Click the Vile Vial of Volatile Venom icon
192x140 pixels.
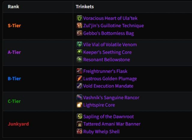point(79,44)
